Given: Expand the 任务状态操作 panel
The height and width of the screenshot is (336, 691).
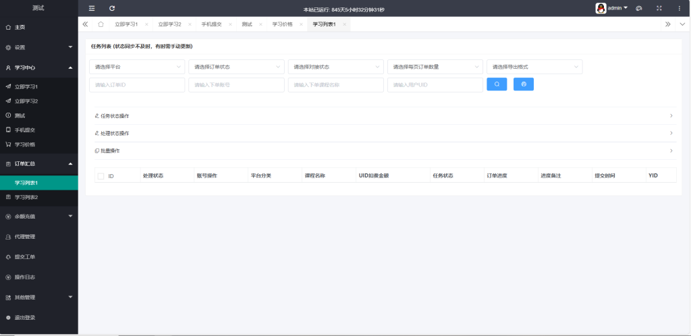Looking at the screenshot, I should tap(383, 115).
